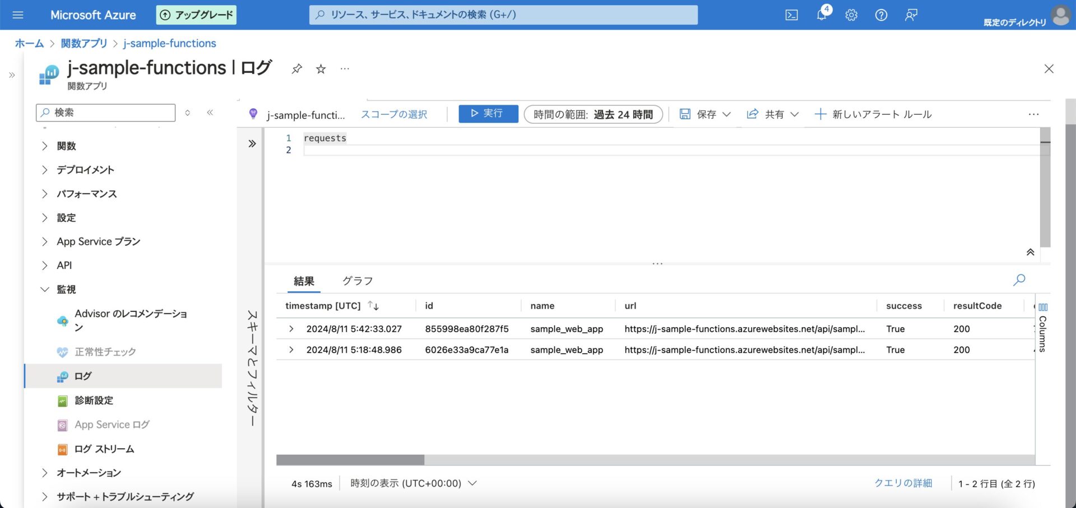Open the 保存 save dropdown
This screenshot has height=508, width=1076.
[704, 114]
